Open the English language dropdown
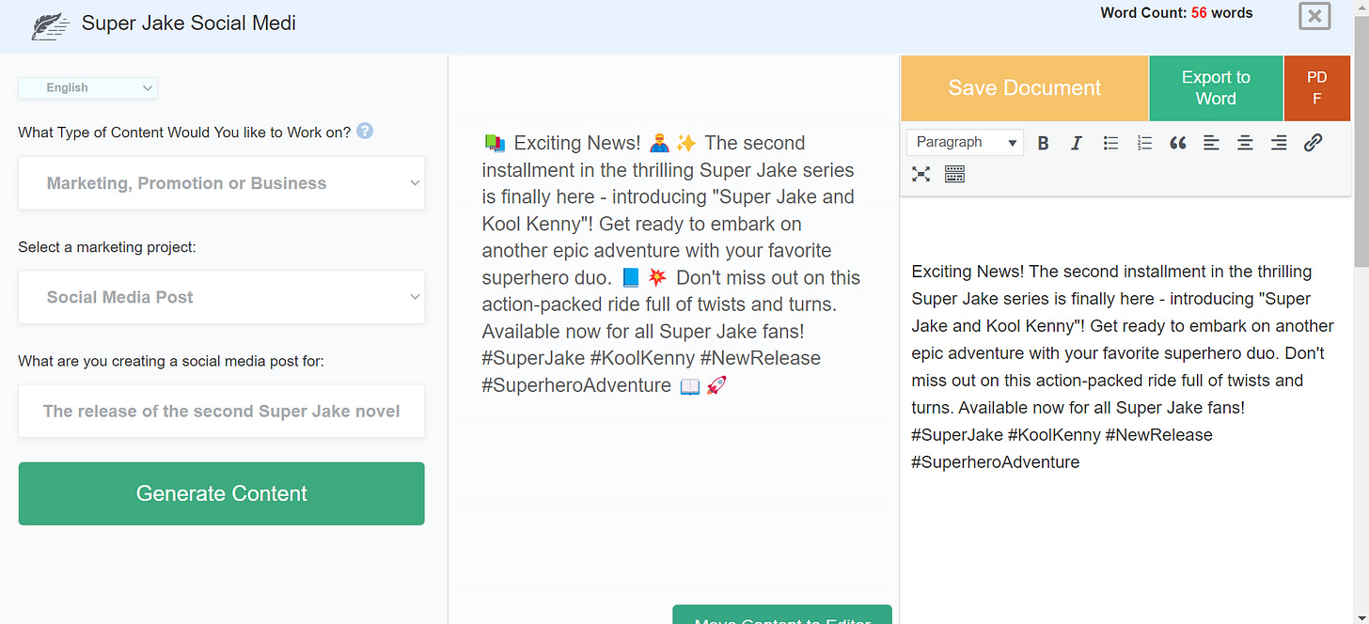This screenshot has width=1369, height=624. click(88, 87)
